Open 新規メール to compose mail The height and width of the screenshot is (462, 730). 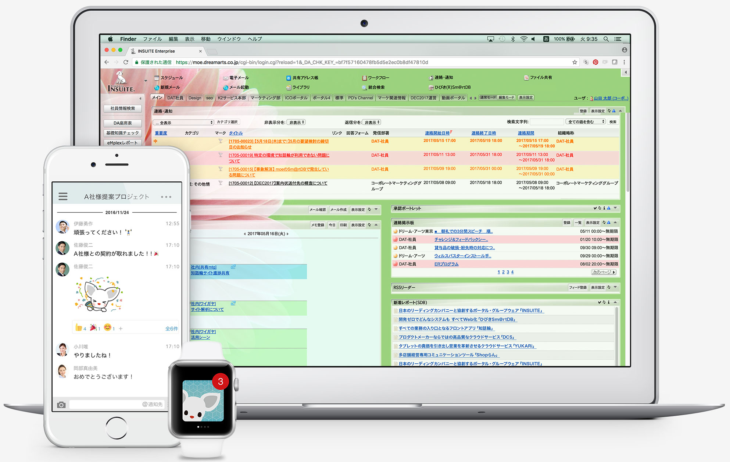click(x=167, y=87)
